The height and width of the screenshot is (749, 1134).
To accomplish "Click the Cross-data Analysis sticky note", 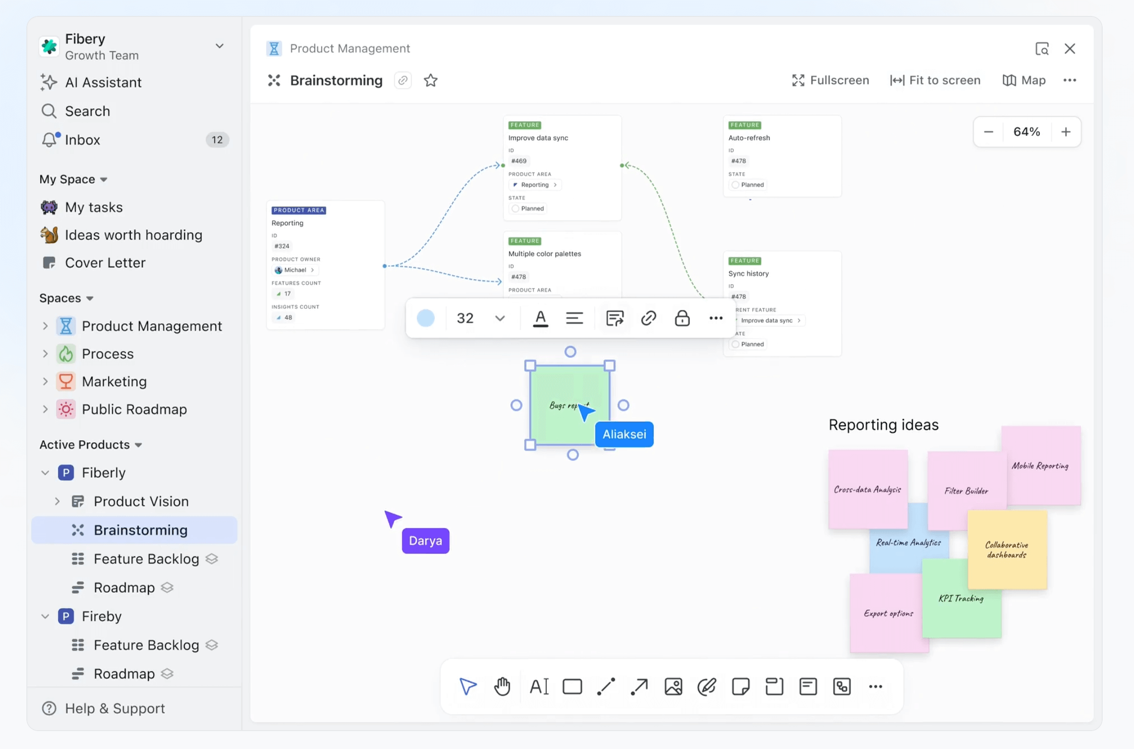I will click(867, 489).
